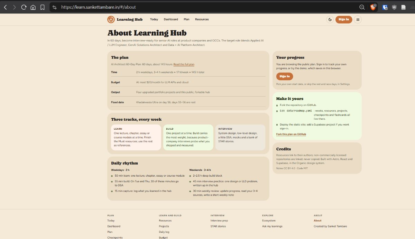Open the Brave Shields lion icon
This screenshot has width=415, height=239.
click(x=373, y=7)
